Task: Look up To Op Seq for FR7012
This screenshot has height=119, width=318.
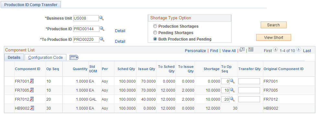Action: [232, 99]
